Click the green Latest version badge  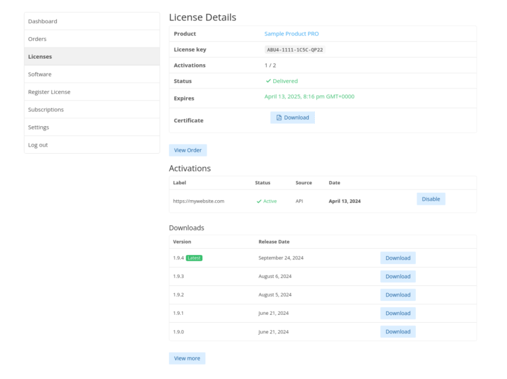coord(194,258)
